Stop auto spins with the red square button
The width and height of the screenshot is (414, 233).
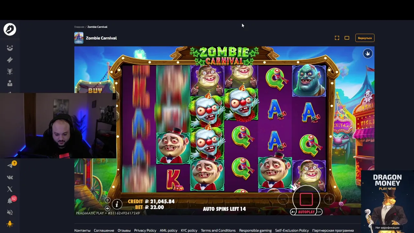[x=306, y=199]
